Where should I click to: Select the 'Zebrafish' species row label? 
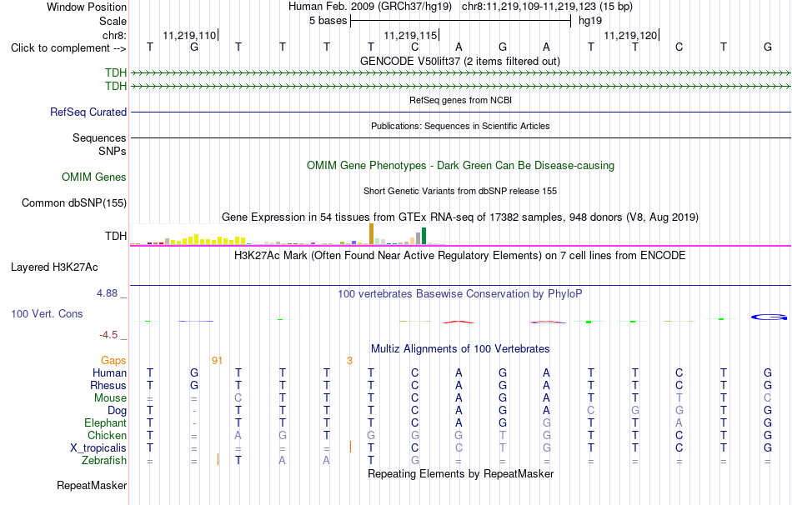104,461
